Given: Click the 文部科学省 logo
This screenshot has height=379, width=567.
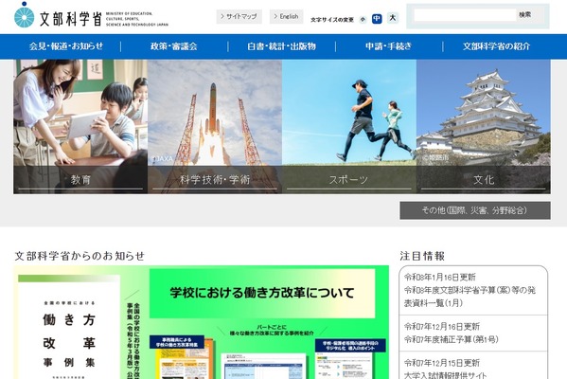Looking at the screenshot, I should pyautogui.click(x=91, y=16).
